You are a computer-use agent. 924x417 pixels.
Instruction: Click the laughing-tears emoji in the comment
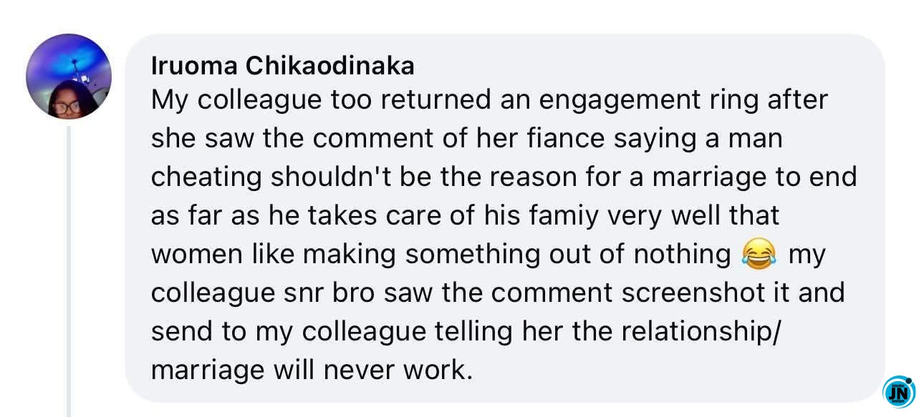tap(759, 254)
